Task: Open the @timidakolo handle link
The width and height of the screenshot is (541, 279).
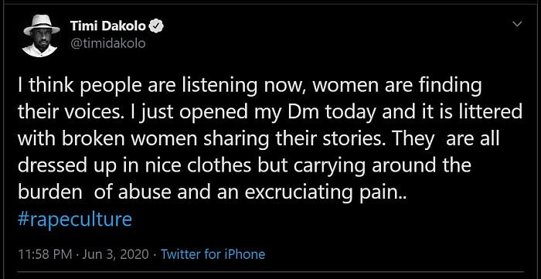Action: point(107,44)
